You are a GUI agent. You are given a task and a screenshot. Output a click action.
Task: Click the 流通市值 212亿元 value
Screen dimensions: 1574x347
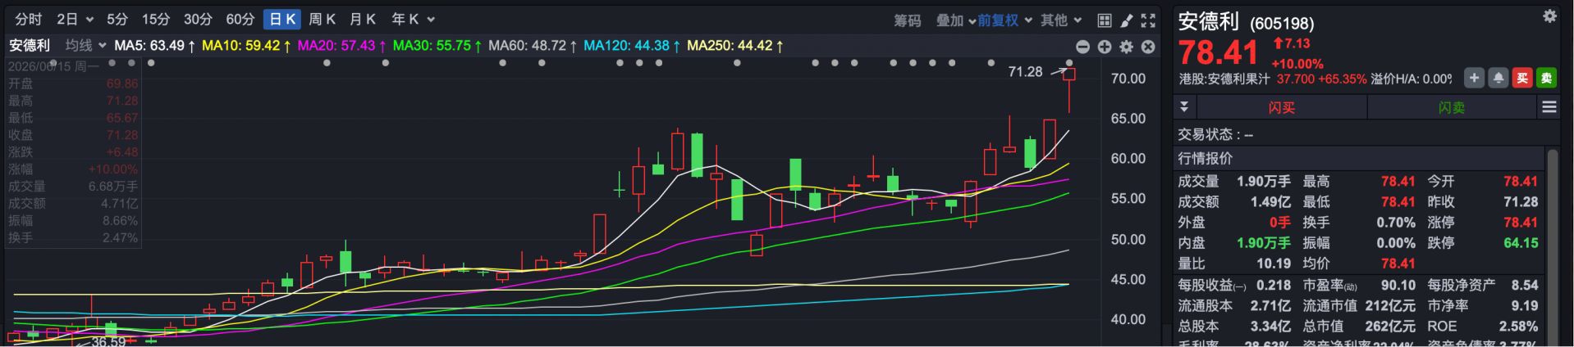tap(1390, 305)
